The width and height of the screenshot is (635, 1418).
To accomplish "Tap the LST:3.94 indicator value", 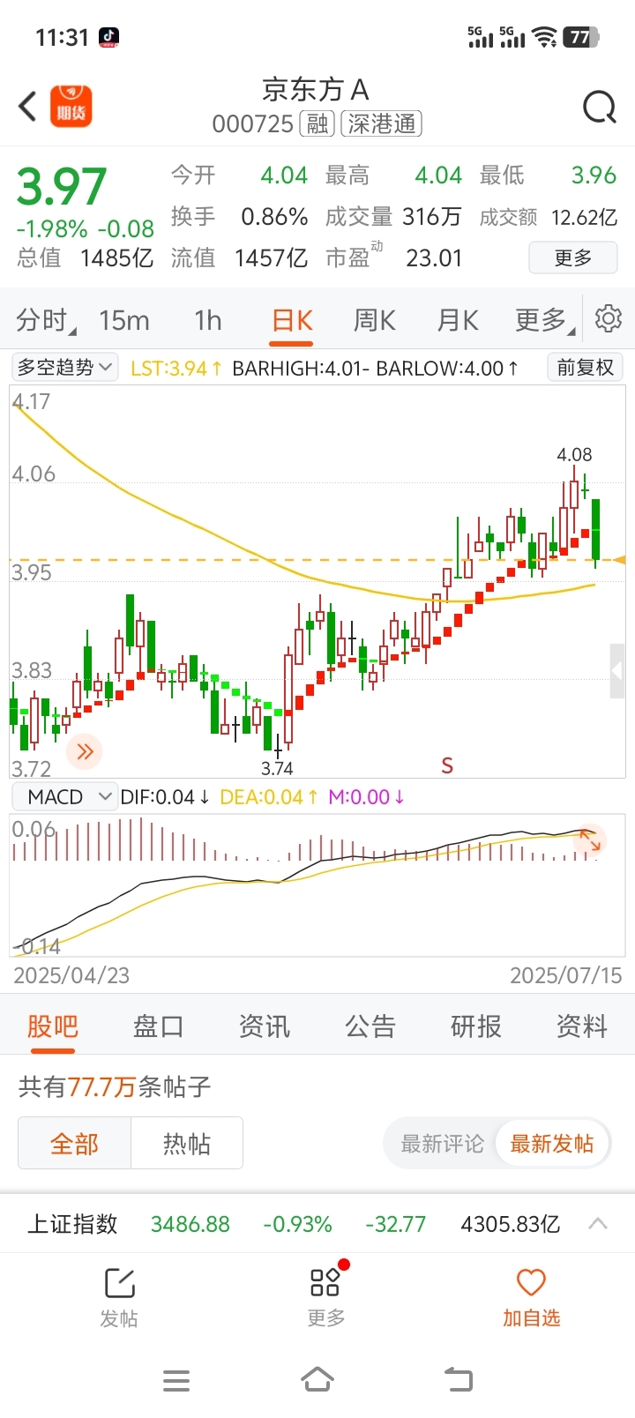I will 176,368.
